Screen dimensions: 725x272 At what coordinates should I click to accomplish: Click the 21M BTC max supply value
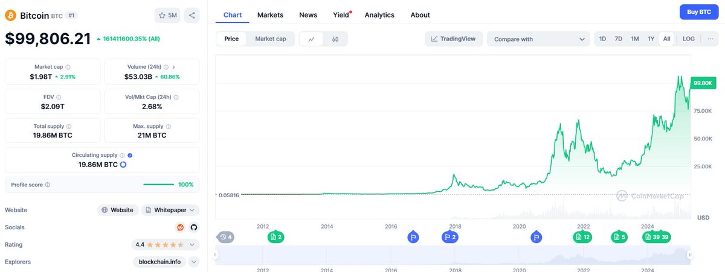152,136
